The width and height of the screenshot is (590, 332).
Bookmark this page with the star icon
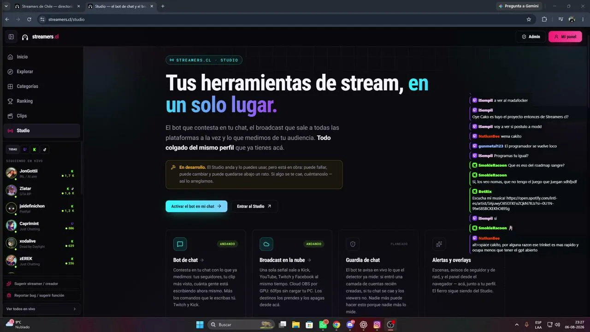(x=529, y=19)
